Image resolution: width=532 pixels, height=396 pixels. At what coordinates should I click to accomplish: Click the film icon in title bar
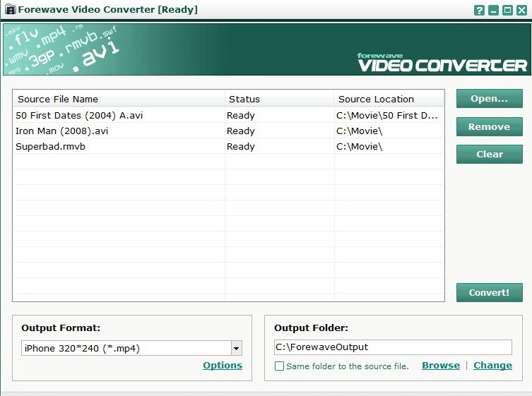[11, 9]
